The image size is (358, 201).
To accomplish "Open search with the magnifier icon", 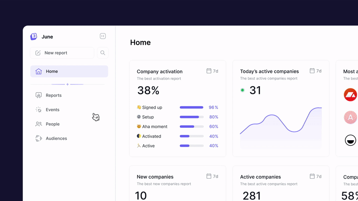I will (103, 53).
